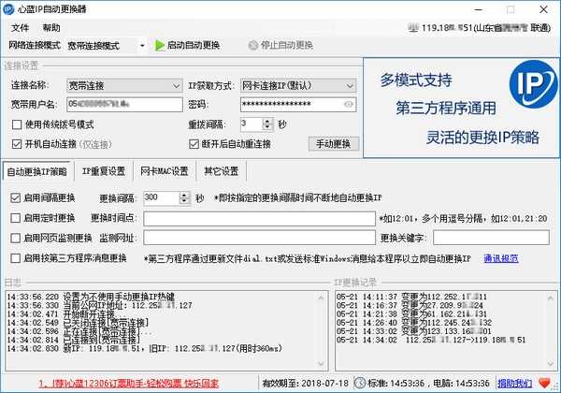Click the IP logo in title bar

8,9
